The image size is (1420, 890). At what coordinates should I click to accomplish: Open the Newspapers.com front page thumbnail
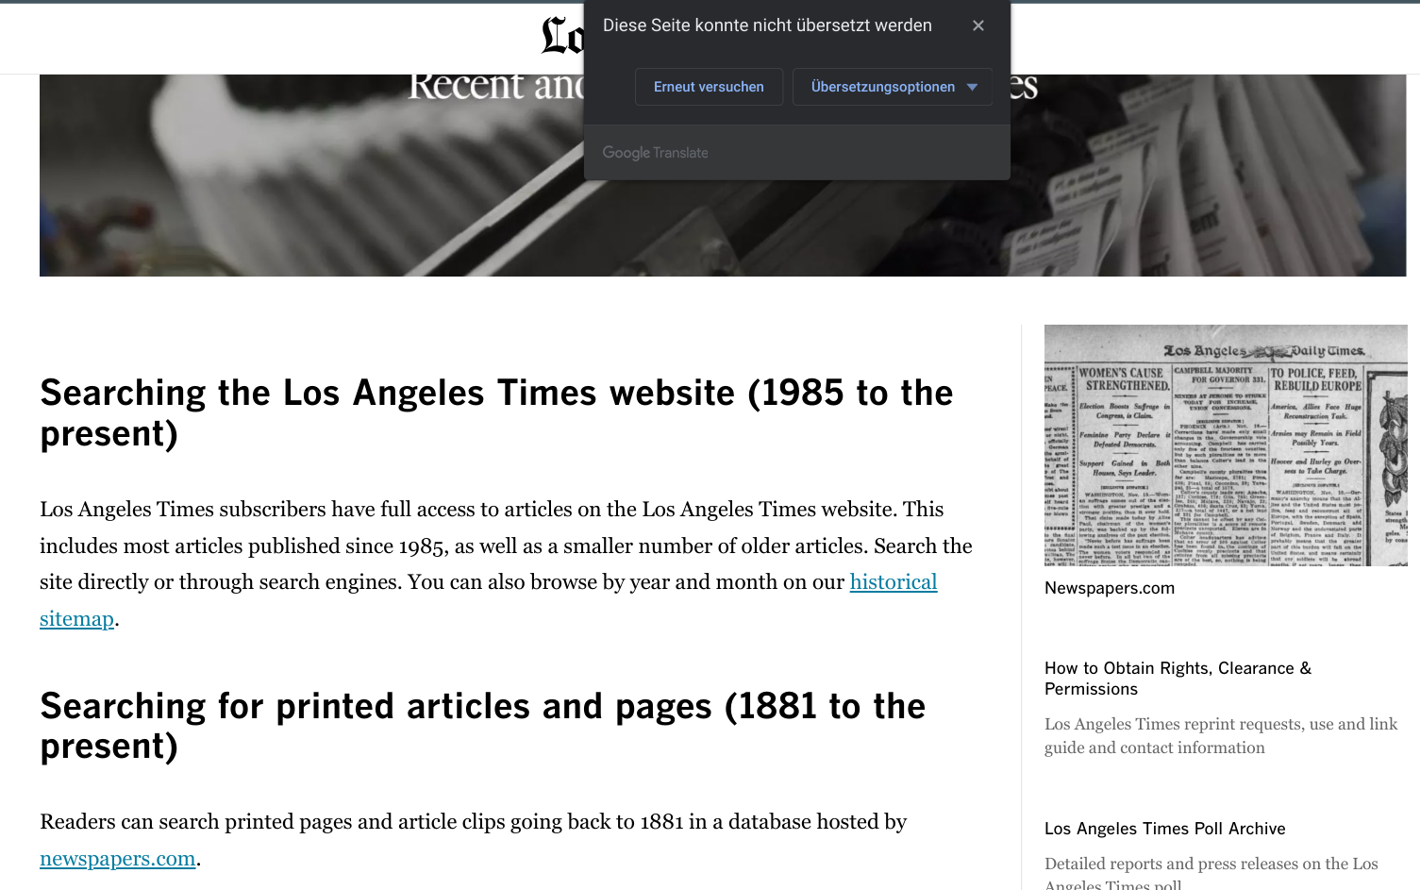point(1226,445)
